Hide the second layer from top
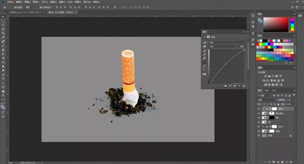The width and height of the screenshot is (304, 164). pyautogui.click(x=259, y=113)
